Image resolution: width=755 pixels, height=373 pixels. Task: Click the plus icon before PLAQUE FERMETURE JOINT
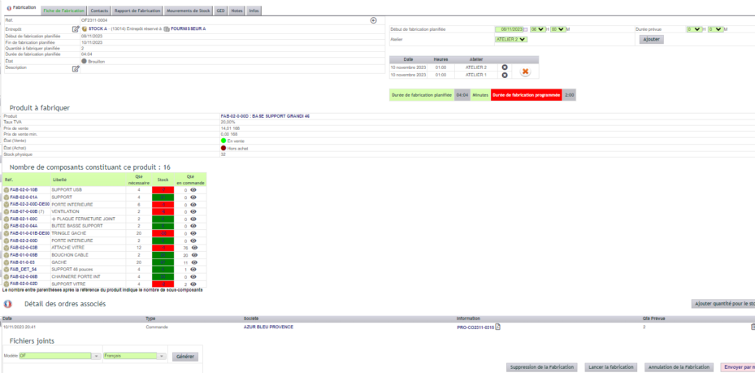click(x=54, y=219)
